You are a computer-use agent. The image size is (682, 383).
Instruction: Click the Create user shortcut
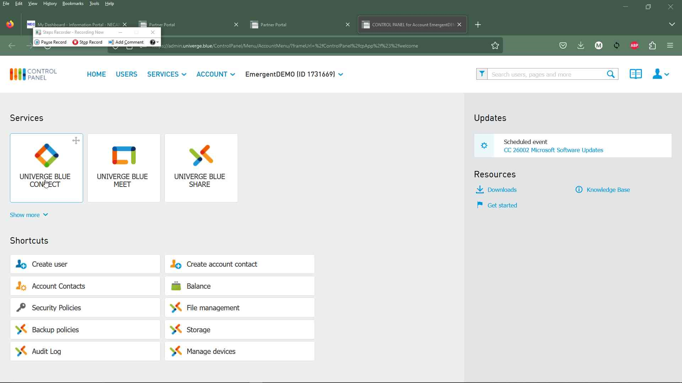(85, 264)
